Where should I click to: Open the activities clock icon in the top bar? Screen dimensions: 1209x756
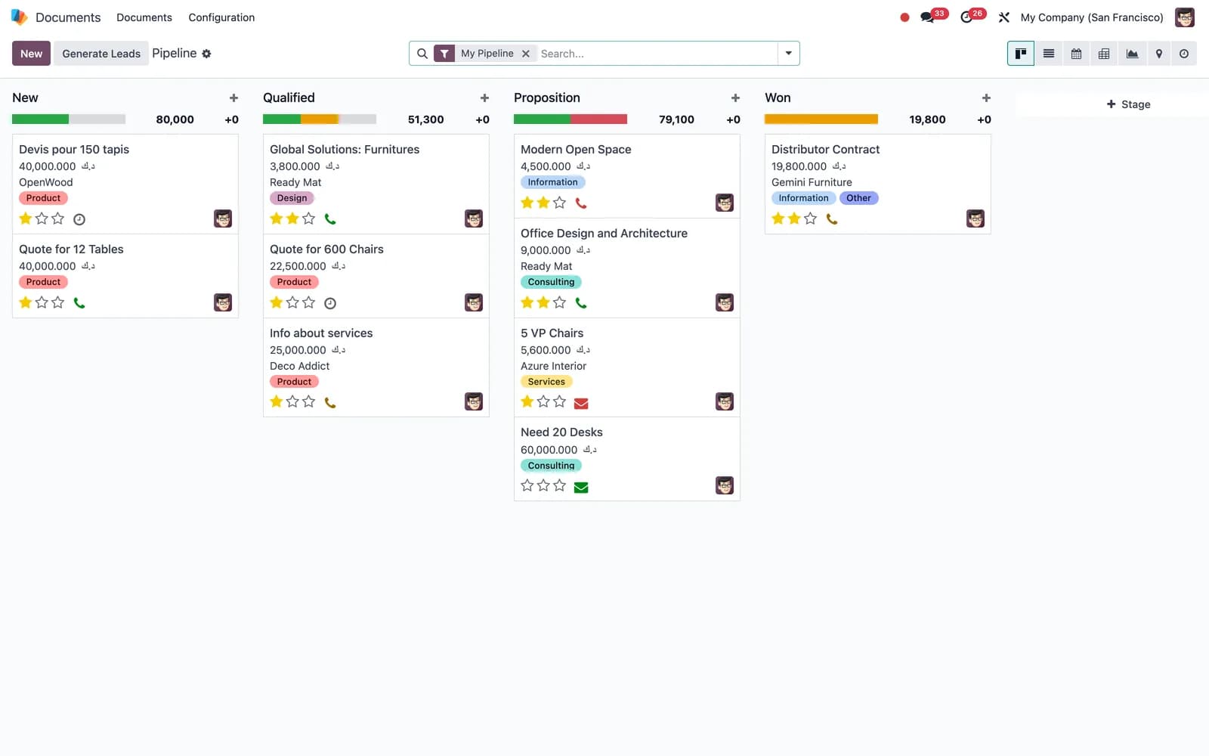(966, 17)
